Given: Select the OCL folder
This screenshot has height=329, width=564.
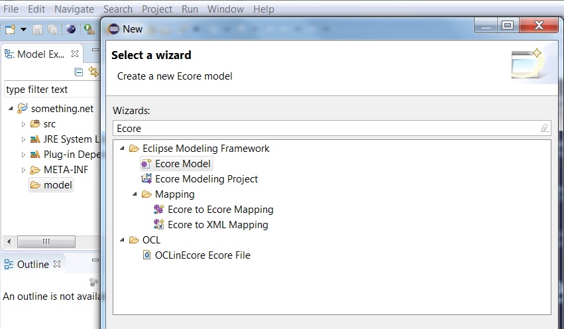Looking at the screenshot, I should (151, 240).
